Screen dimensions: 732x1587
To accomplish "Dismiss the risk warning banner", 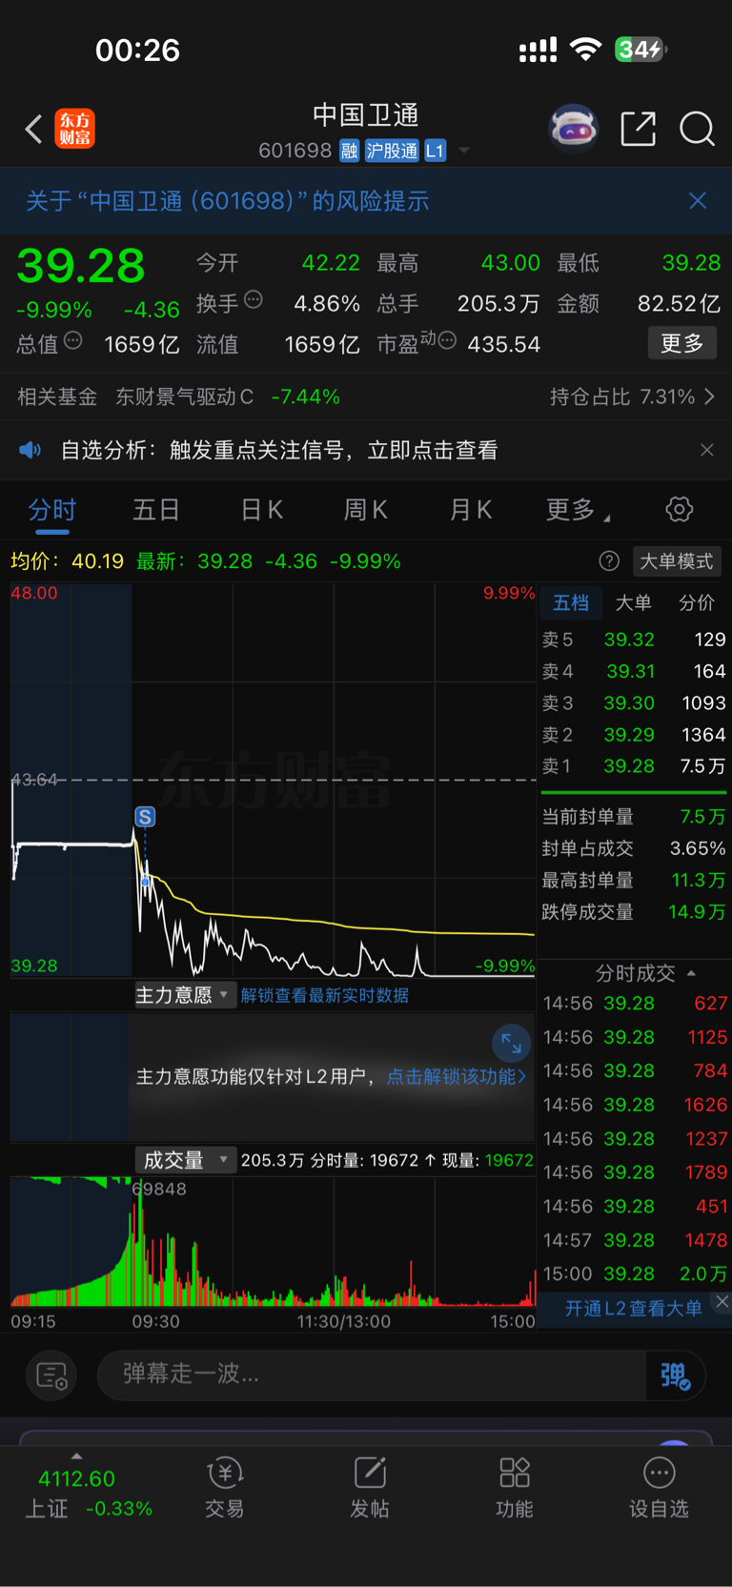I will point(698,200).
